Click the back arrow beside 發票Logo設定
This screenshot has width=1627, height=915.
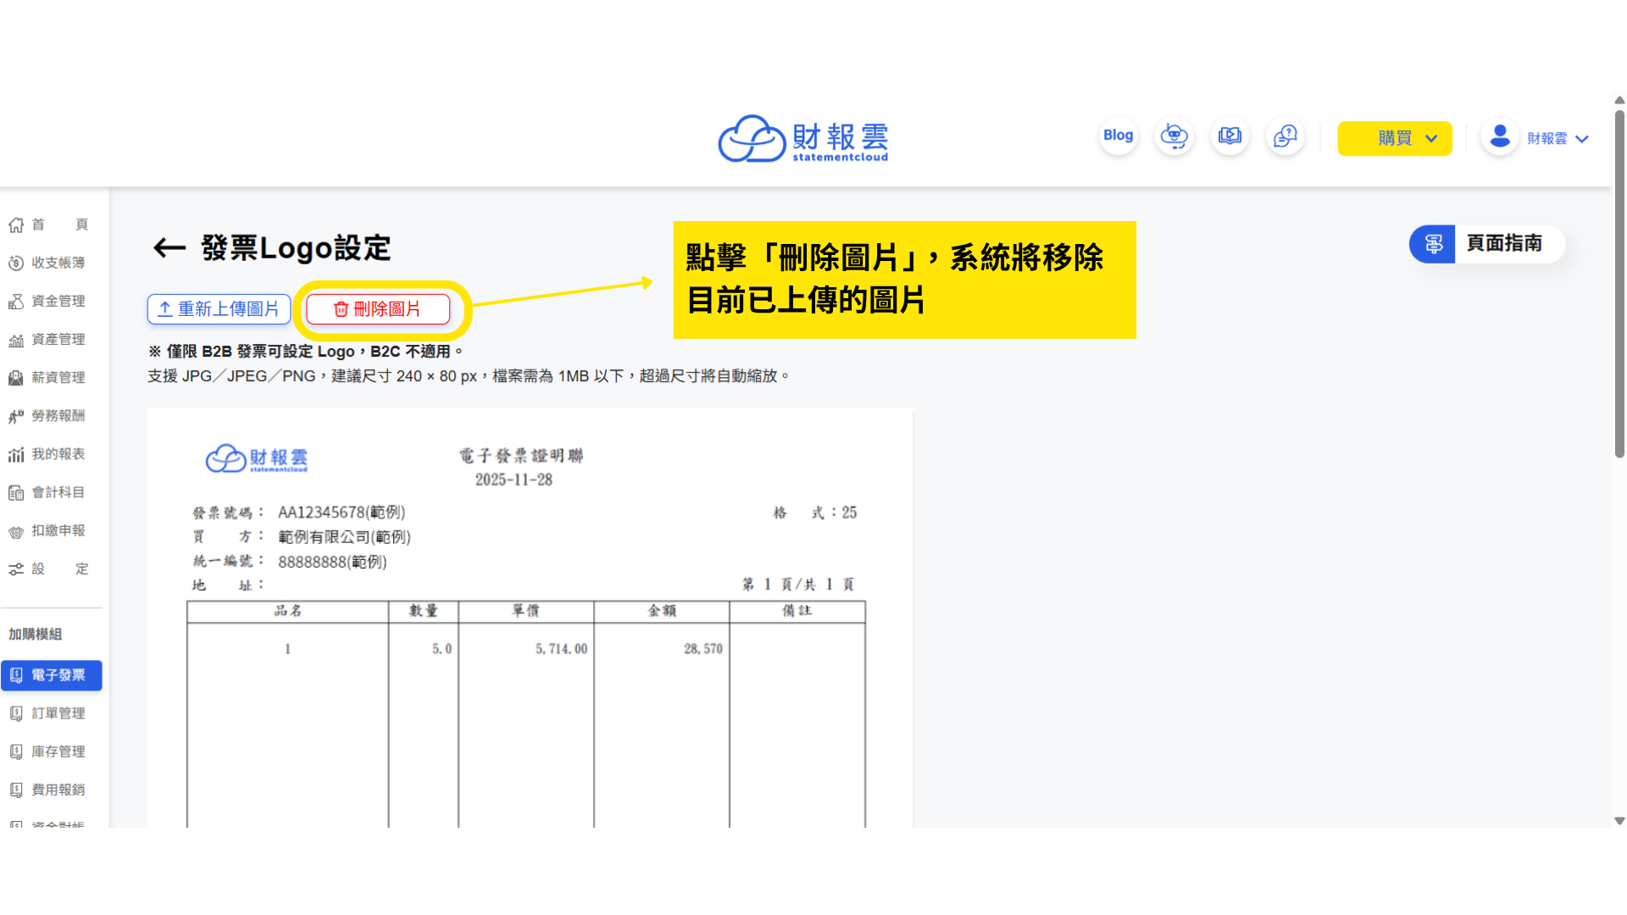point(169,247)
